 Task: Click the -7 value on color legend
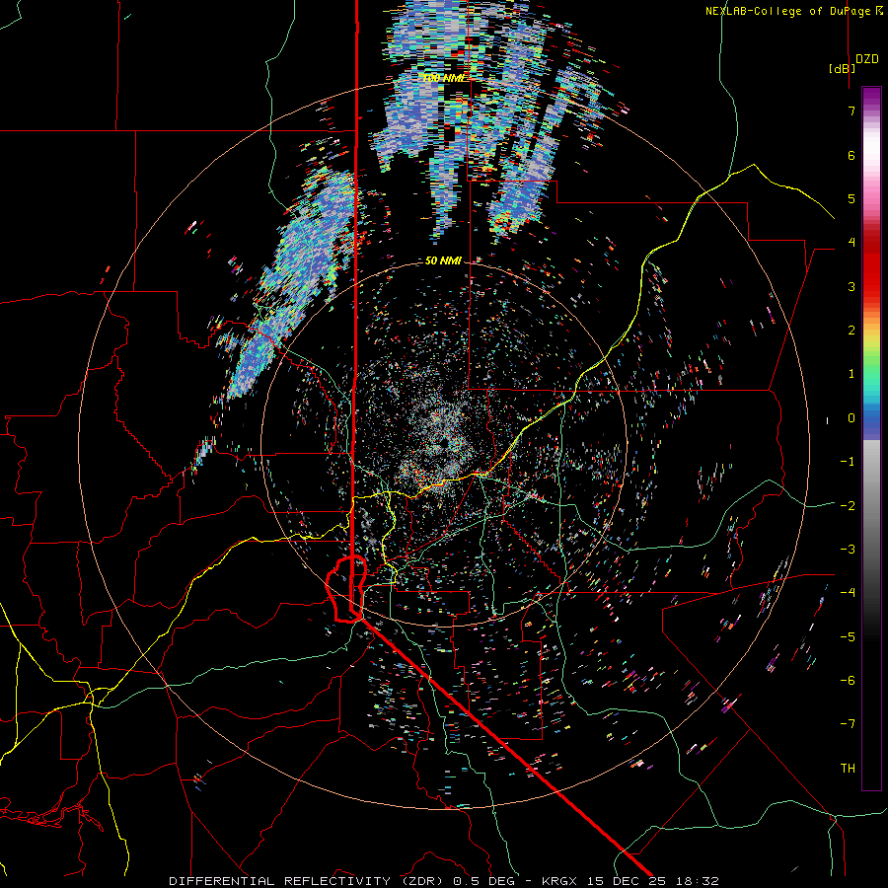click(848, 724)
